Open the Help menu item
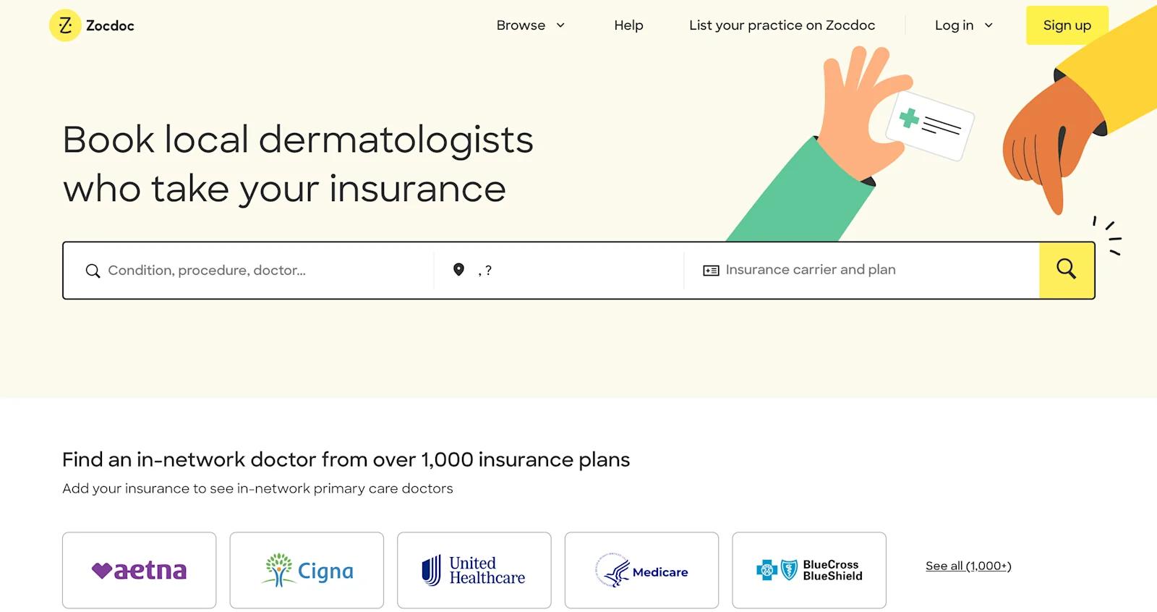 628,25
